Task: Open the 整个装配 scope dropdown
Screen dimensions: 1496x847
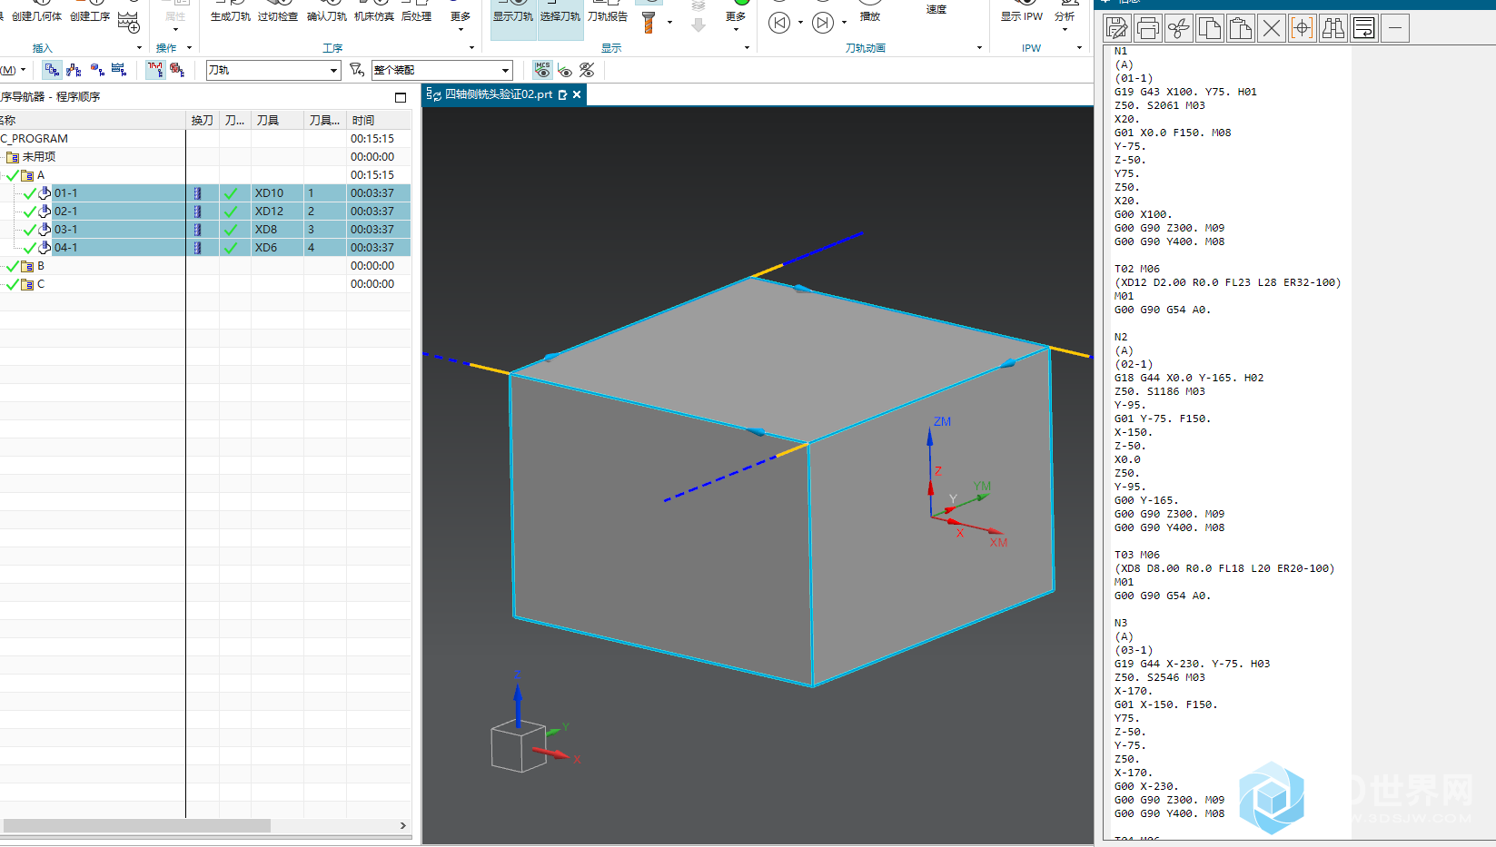Action: pyautogui.click(x=505, y=70)
